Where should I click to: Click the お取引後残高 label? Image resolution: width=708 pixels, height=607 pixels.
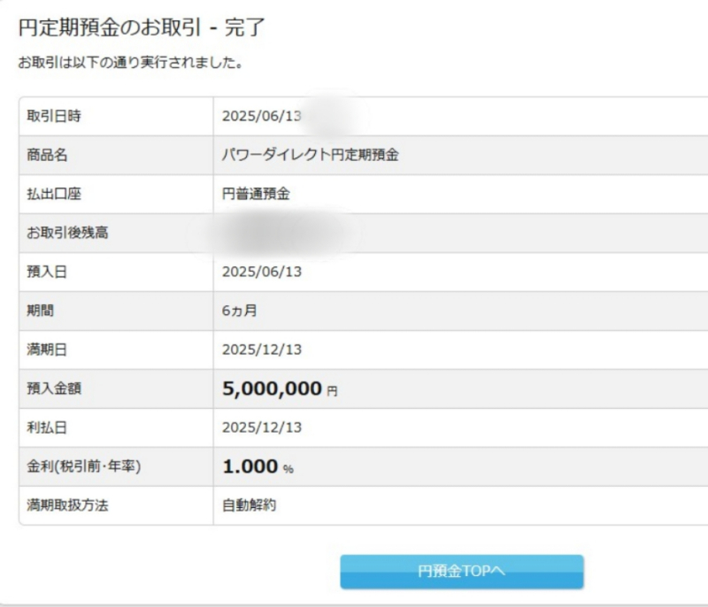click(x=67, y=233)
